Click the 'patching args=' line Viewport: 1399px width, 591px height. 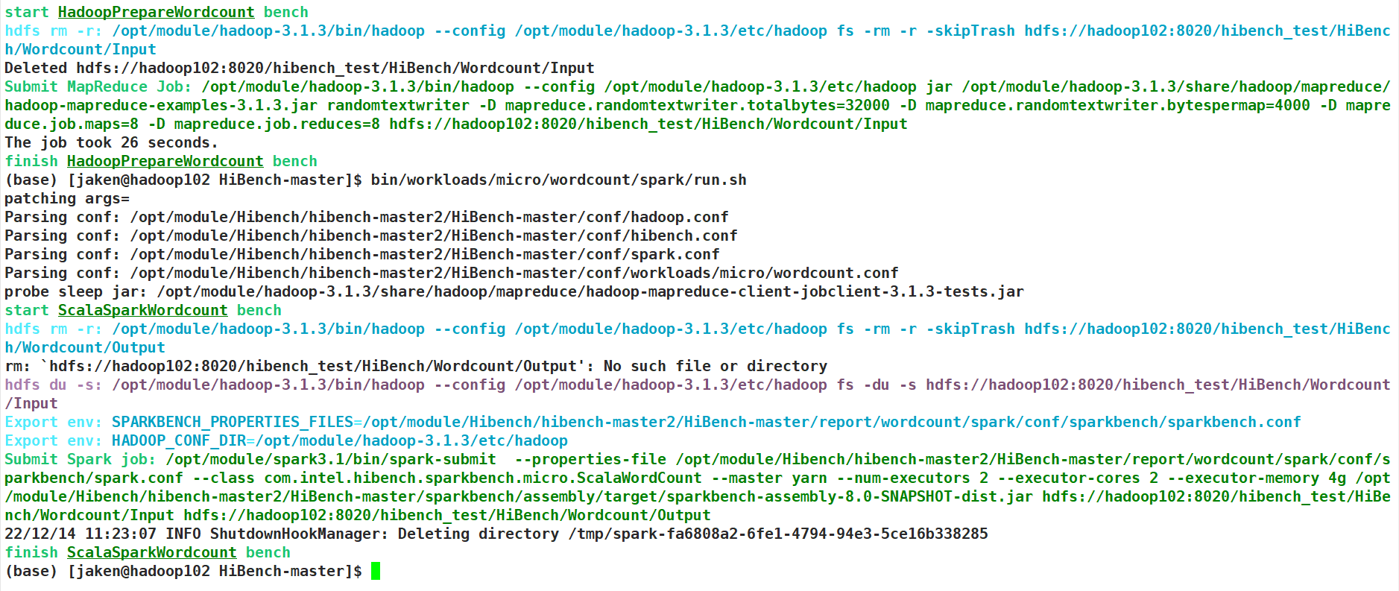67,198
